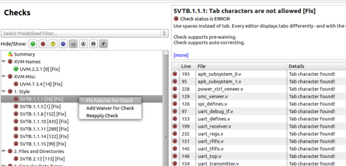Screen dimensions: 346x166
Task: Click error icon of power_ctrl_veneer.v row
Action: point(175,89)
